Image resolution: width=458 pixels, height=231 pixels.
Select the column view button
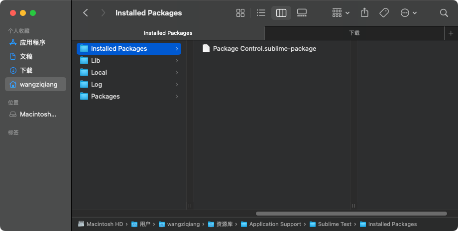(x=281, y=13)
